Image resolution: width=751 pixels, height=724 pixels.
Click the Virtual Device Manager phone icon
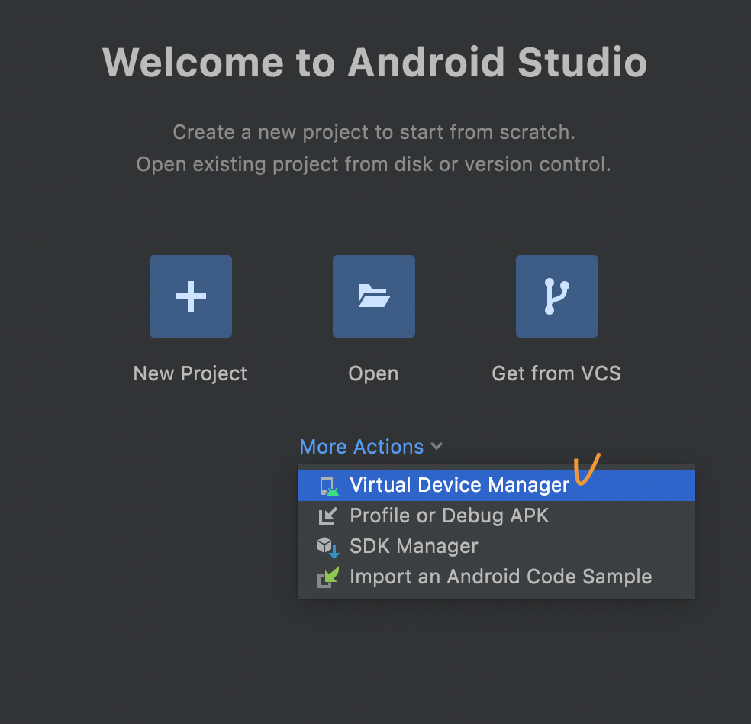pyautogui.click(x=329, y=486)
